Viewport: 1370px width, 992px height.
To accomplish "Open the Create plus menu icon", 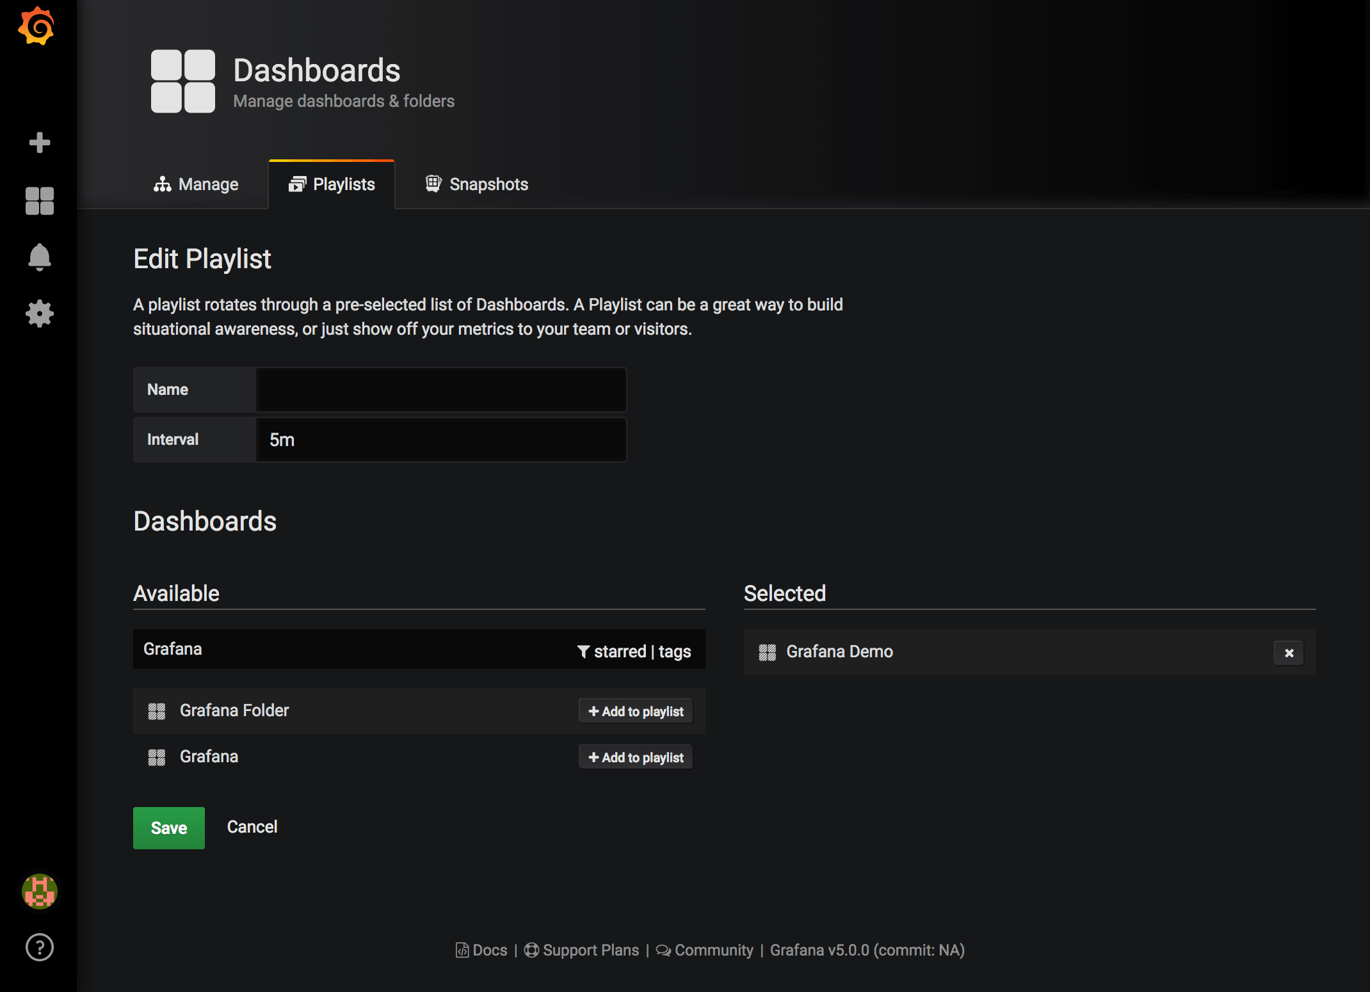I will [x=39, y=142].
